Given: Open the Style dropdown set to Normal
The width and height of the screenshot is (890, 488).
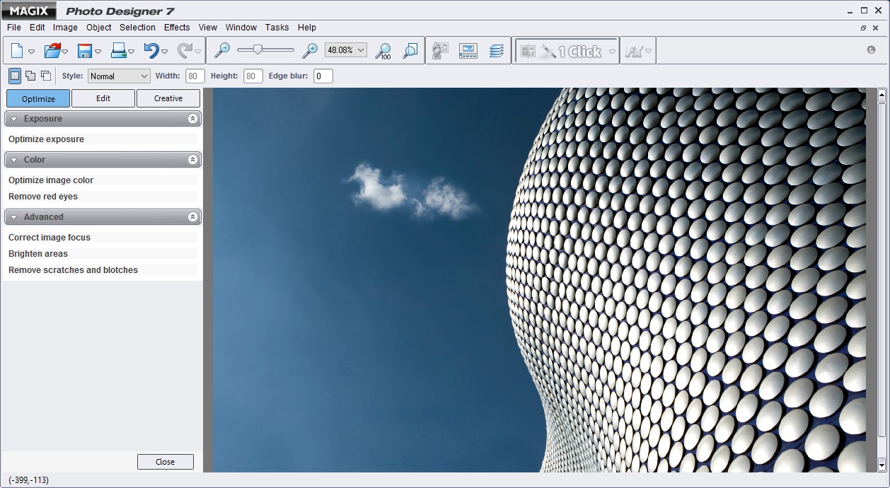Looking at the screenshot, I should coord(119,76).
